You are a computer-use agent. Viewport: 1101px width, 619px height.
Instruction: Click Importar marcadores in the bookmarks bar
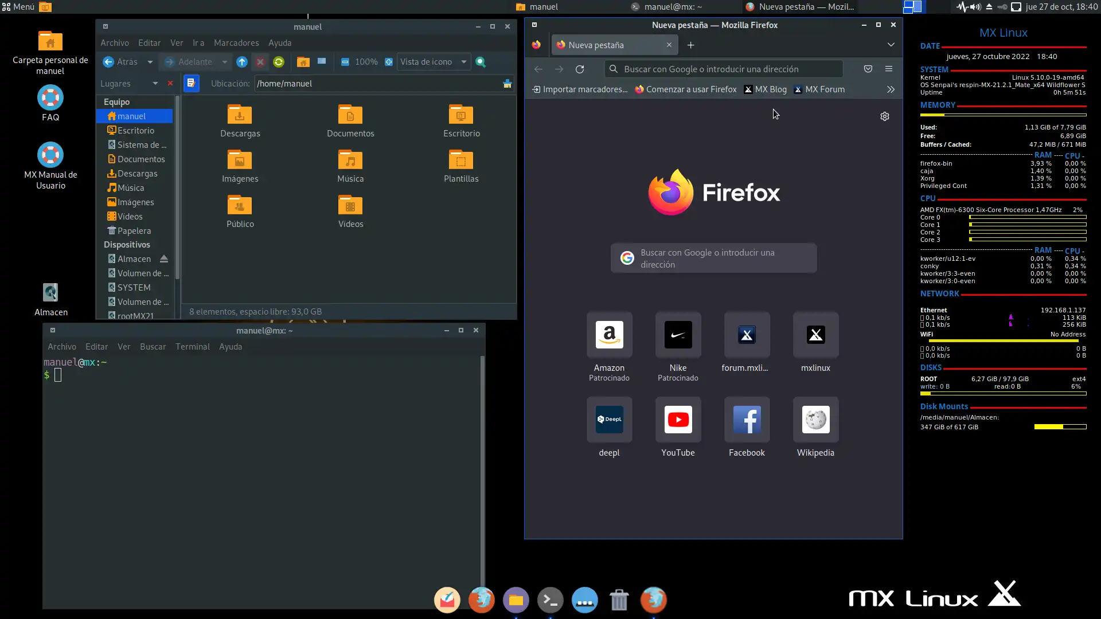(x=580, y=89)
